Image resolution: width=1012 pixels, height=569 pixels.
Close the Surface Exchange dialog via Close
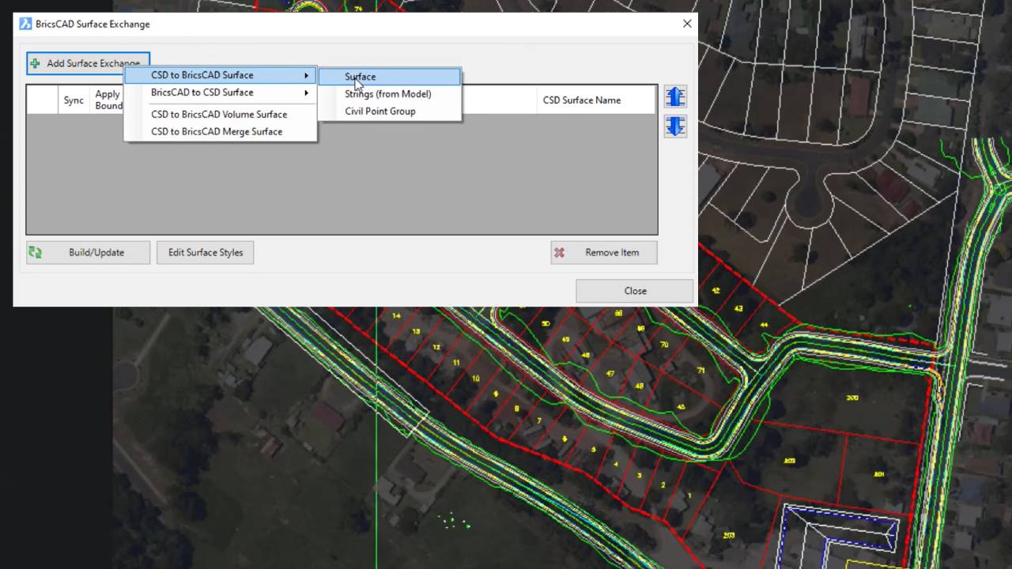pyautogui.click(x=635, y=291)
